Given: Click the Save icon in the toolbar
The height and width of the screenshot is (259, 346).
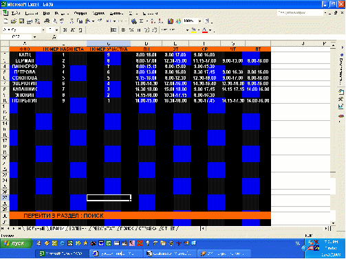Looking at the screenshot, I should coord(21,21).
